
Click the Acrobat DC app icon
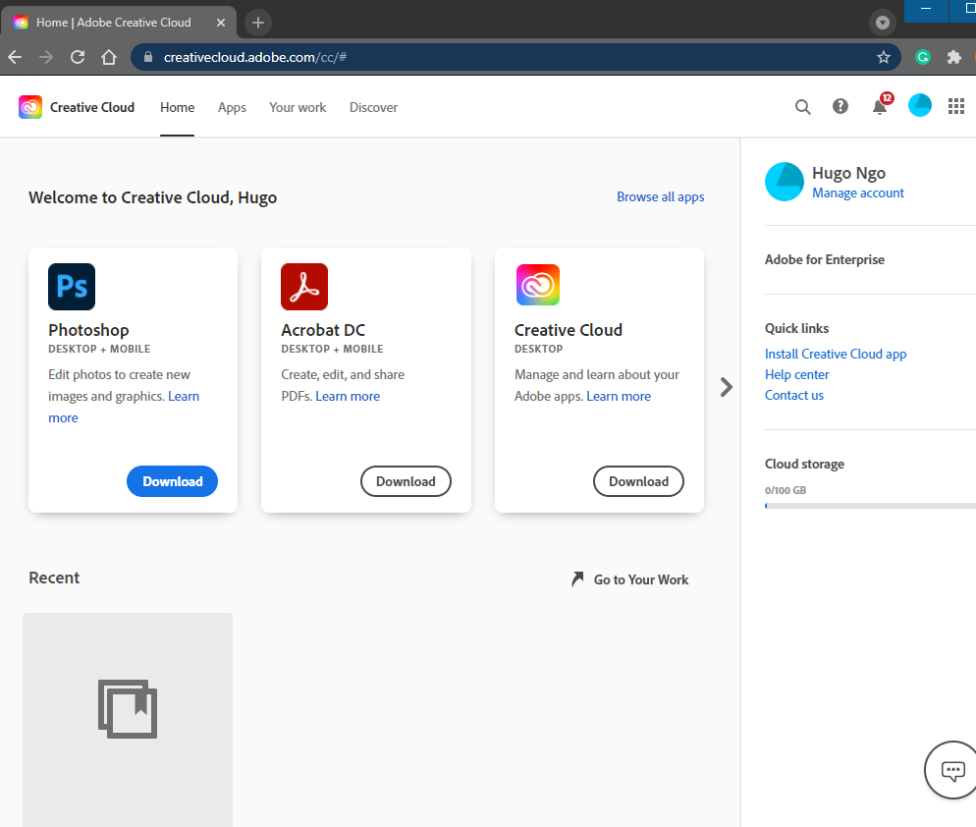pos(304,287)
